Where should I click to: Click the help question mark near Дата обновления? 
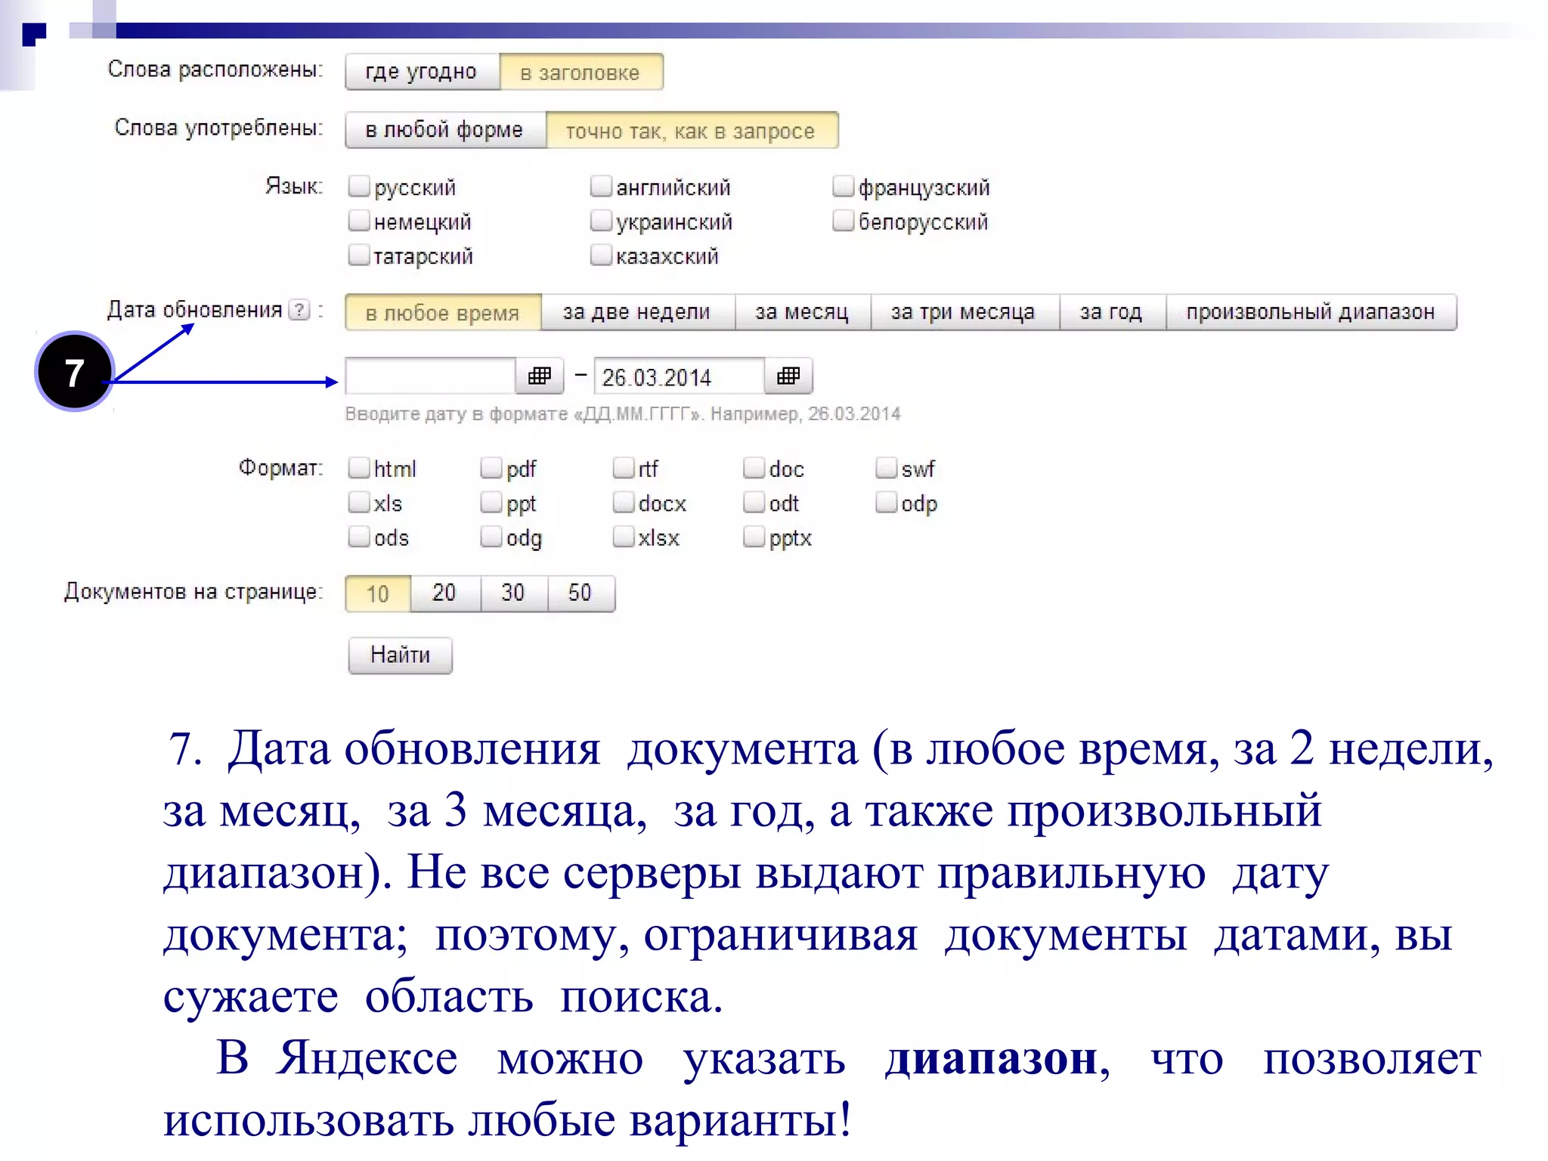tap(300, 310)
